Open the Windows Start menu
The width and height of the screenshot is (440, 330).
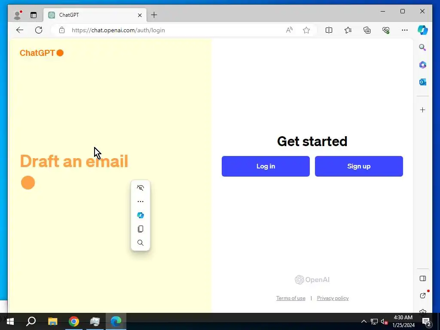pyautogui.click(x=10, y=321)
